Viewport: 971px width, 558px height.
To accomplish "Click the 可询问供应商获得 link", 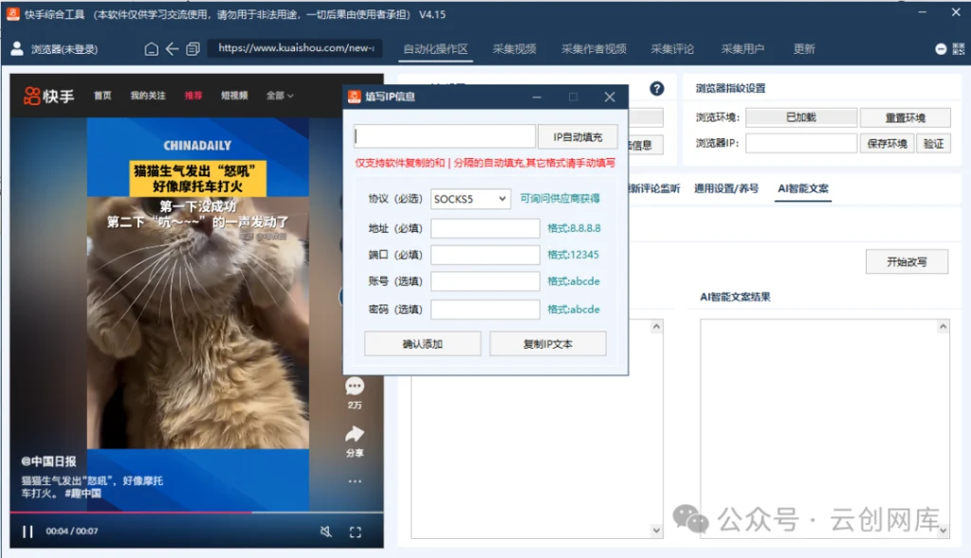I will tap(559, 199).
